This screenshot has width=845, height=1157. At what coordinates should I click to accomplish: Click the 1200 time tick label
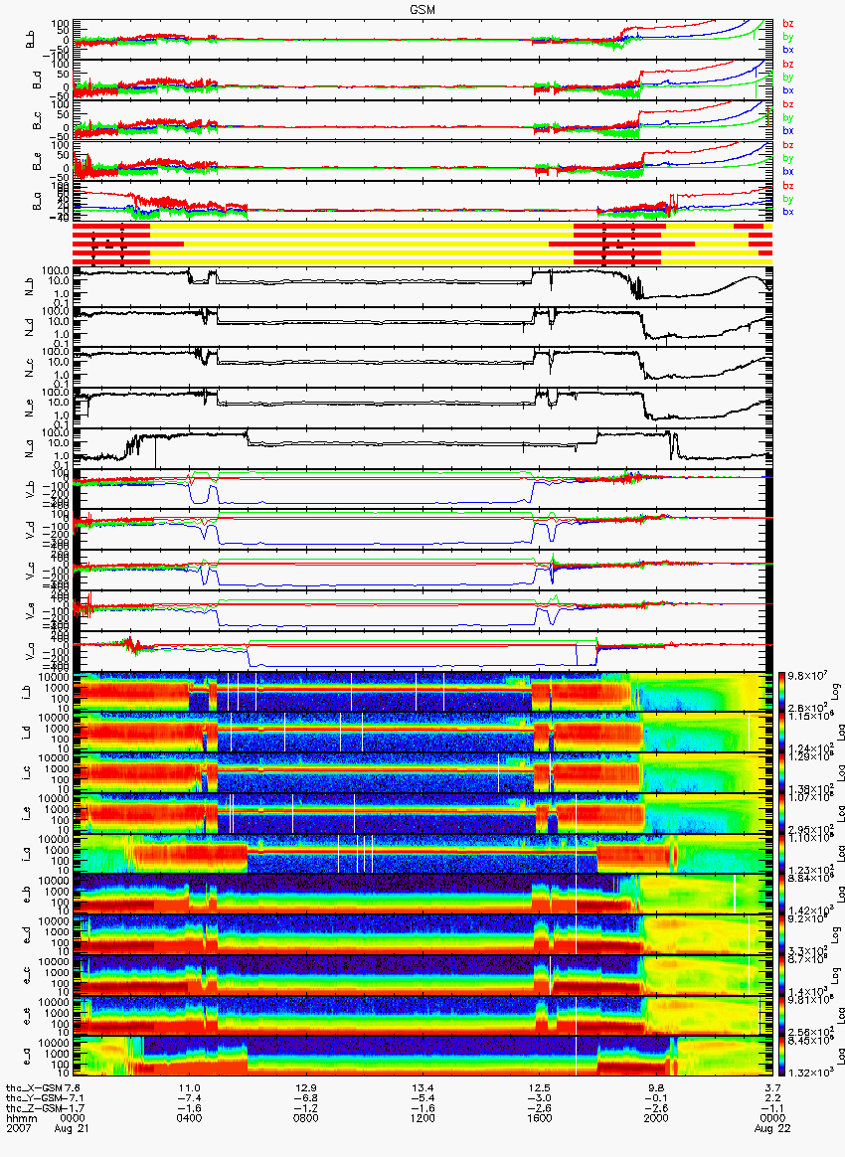[x=422, y=1118]
